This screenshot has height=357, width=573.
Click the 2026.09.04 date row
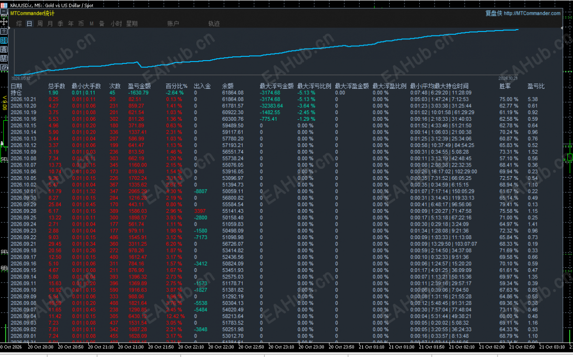click(x=23, y=316)
